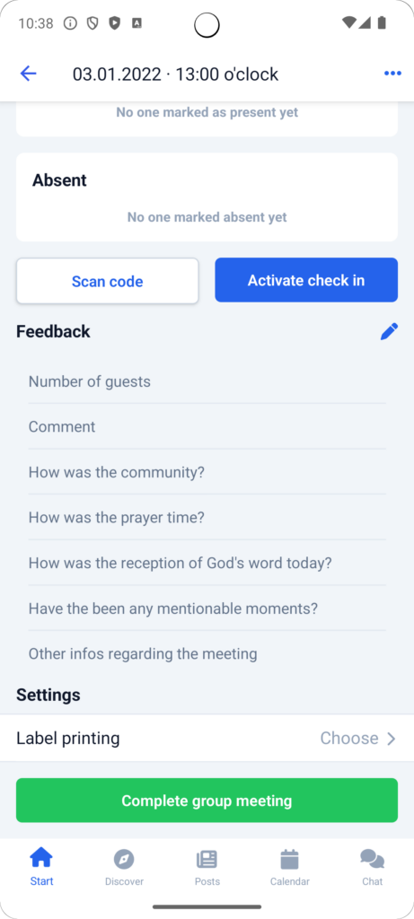The image size is (414, 919).
Task: Open the three-dot more options menu
Action: [x=392, y=74]
